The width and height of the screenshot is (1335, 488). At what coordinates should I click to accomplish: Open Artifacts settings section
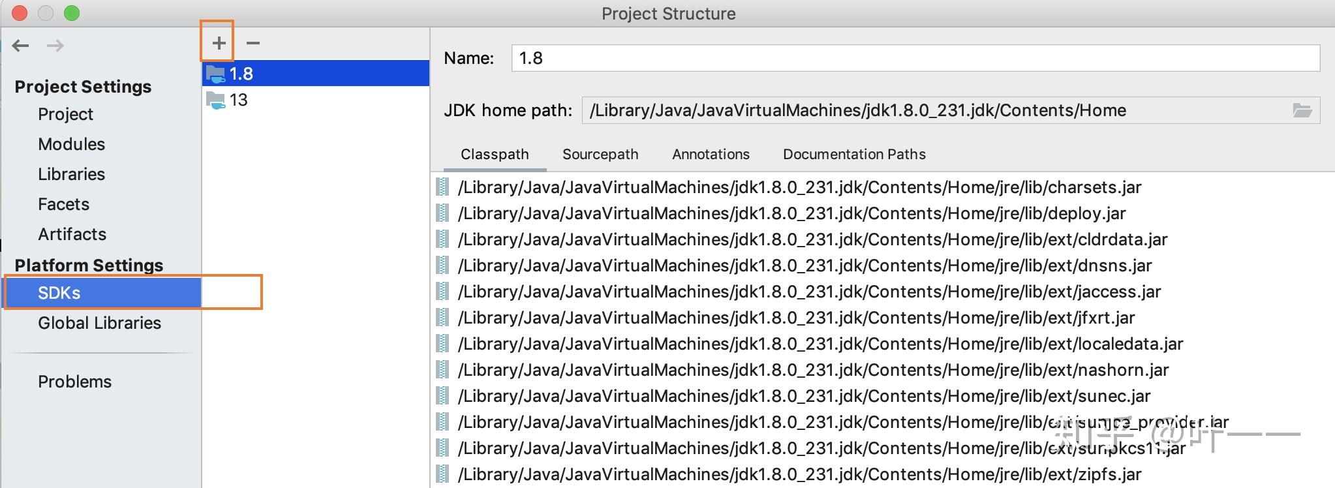(x=72, y=234)
